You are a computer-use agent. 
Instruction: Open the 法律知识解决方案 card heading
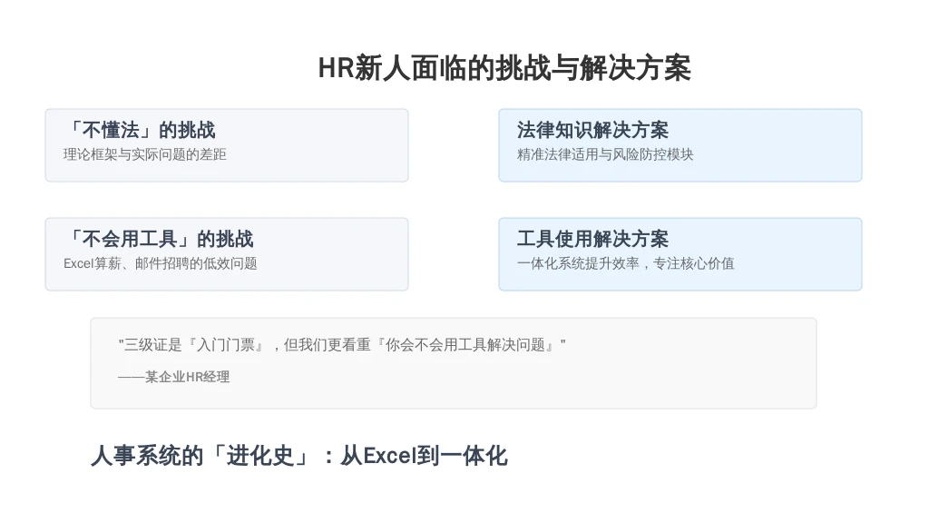click(x=592, y=130)
